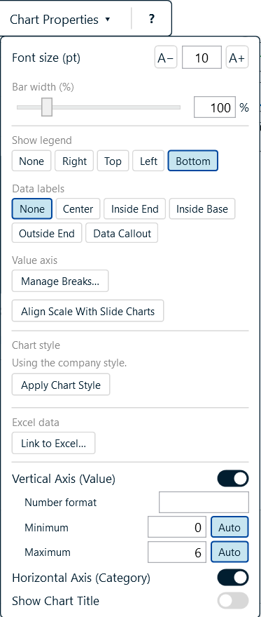The height and width of the screenshot is (617, 261).
Task: Select Data Callout data labels
Action: (122, 233)
